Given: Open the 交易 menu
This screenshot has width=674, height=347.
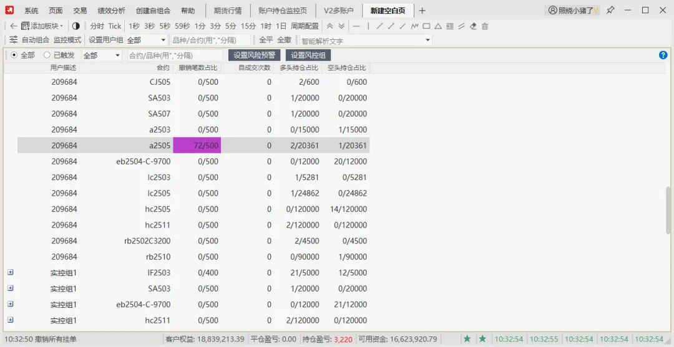Looking at the screenshot, I should coord(80,11).
